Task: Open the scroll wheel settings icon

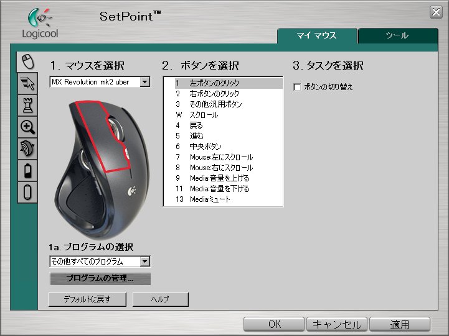Action: (x=27, y=148)
